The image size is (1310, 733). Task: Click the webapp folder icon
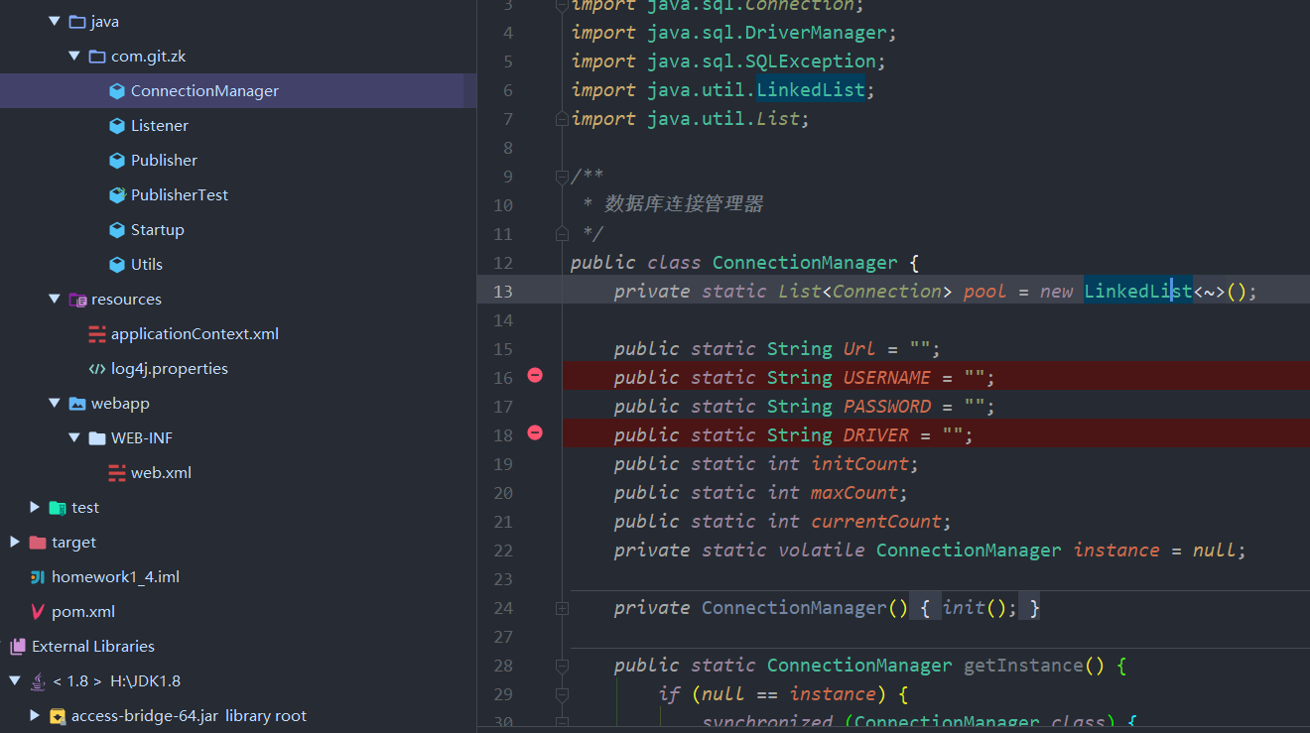[x=77, y=403]
